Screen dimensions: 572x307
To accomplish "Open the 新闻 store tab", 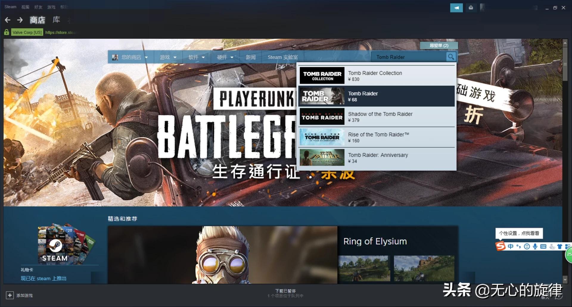I will (x=251, y=57).
